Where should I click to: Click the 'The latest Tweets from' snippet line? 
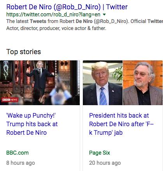[84, 21]
